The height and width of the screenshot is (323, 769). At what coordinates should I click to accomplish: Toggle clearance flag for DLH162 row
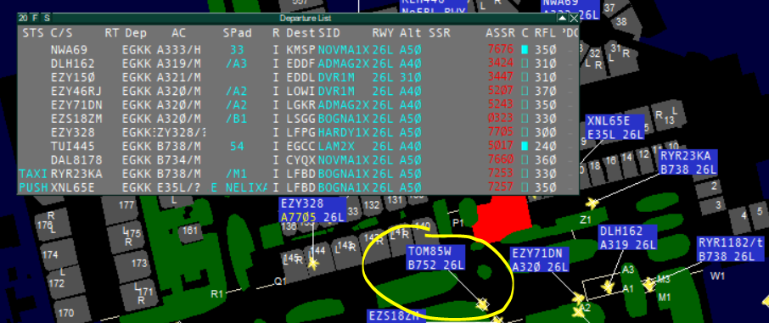pos(525,64)
